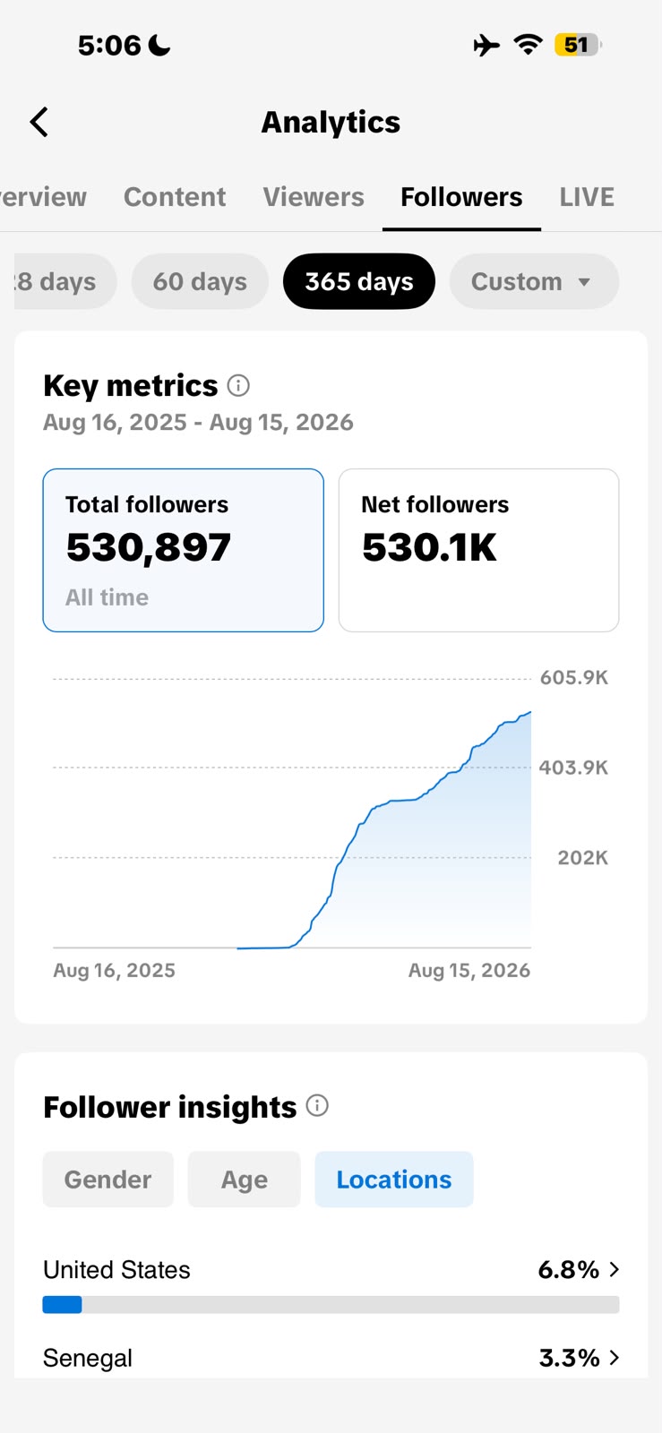Open Key metrics info icon
Screen dimensions: 662x1433
(x=238, y=385)
